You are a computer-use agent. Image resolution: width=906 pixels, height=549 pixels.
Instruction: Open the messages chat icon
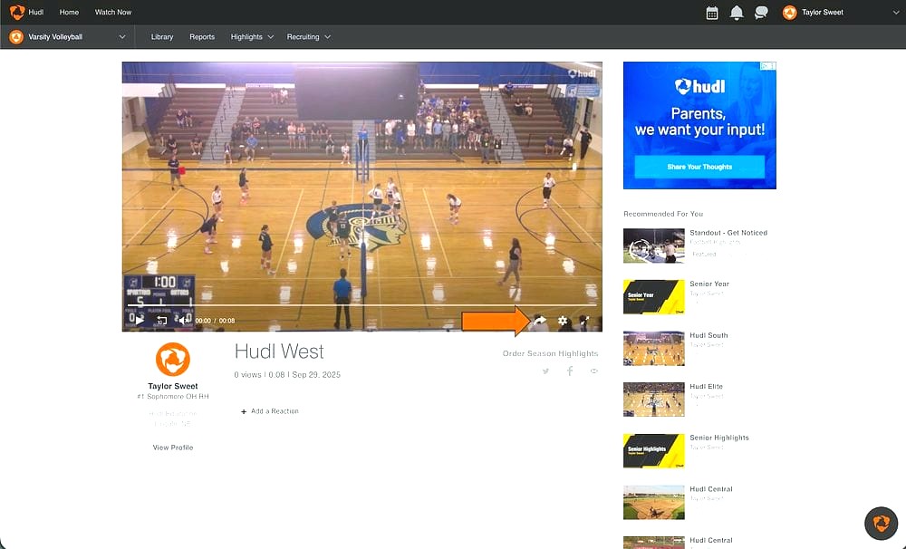[761, 13]
